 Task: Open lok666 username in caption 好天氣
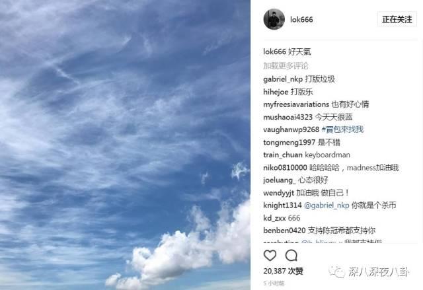(x=275, y=52)
